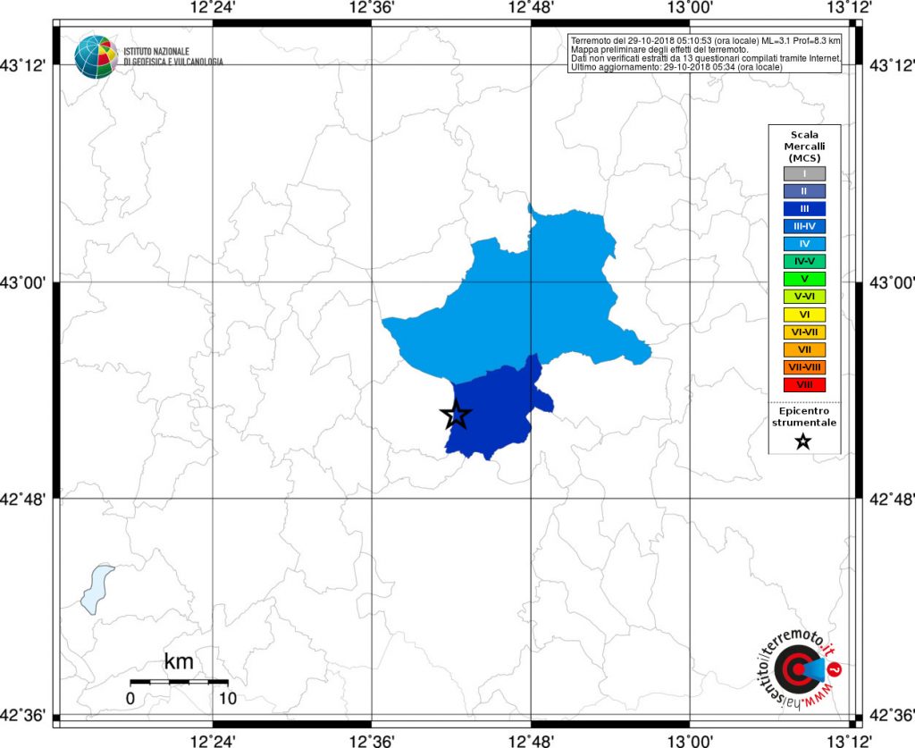
Task: Select the green V legend swatch
Action: (803, 279)
